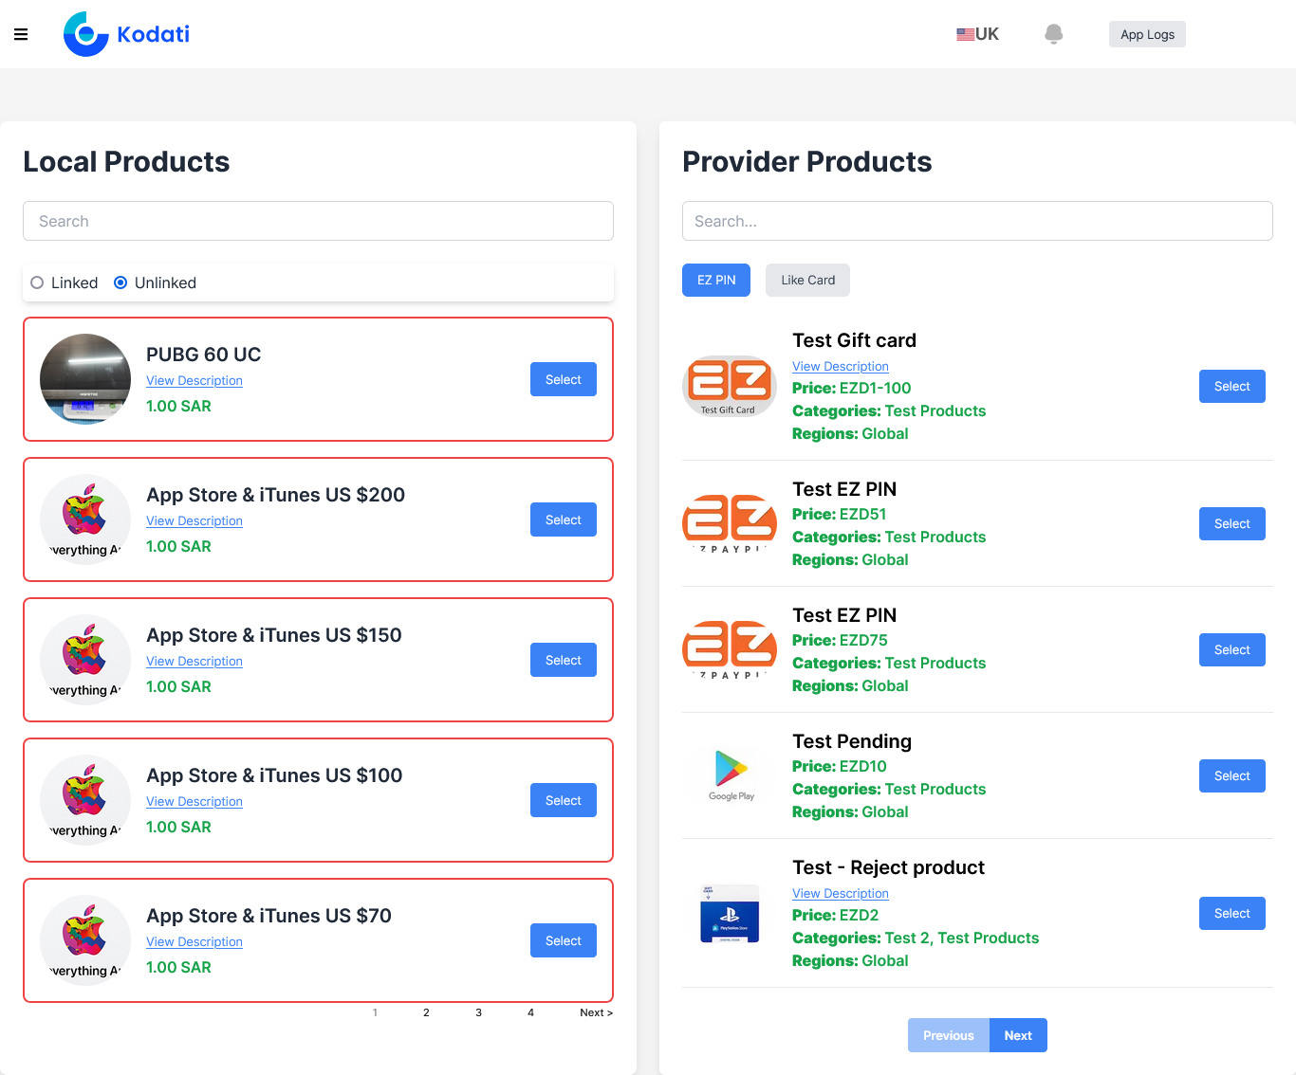Click the App Store & iTunes US $150 thumbnail
The height and width of the screenshot is (1075, 1296).
(85, 660)
